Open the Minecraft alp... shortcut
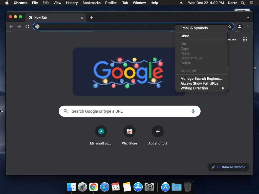Viewport: 259px width, 194px height. [101, 135]
